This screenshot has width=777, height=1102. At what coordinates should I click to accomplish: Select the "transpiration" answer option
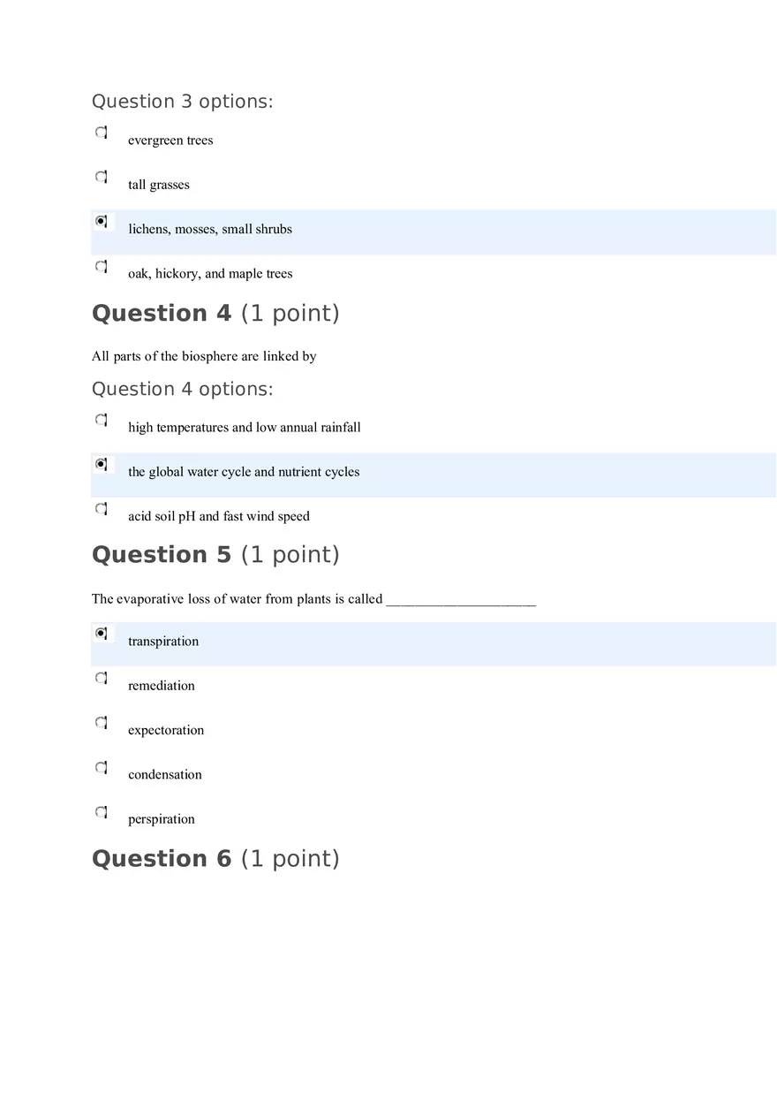coord(101,633)
